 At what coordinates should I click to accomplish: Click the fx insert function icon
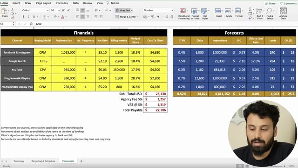tap(31, 24)
